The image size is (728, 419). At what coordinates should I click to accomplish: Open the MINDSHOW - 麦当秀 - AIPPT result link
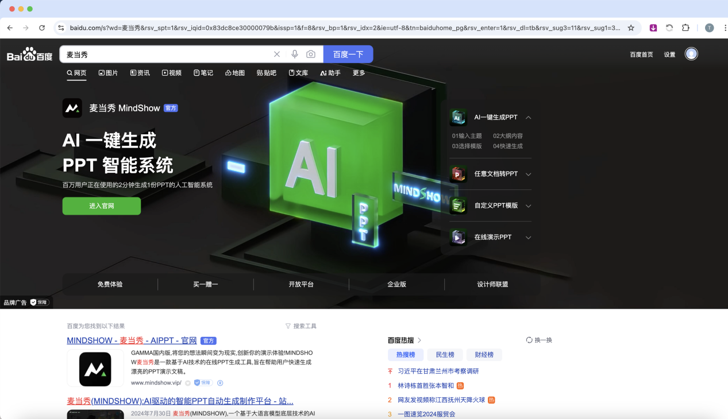(x=132, y=340)
